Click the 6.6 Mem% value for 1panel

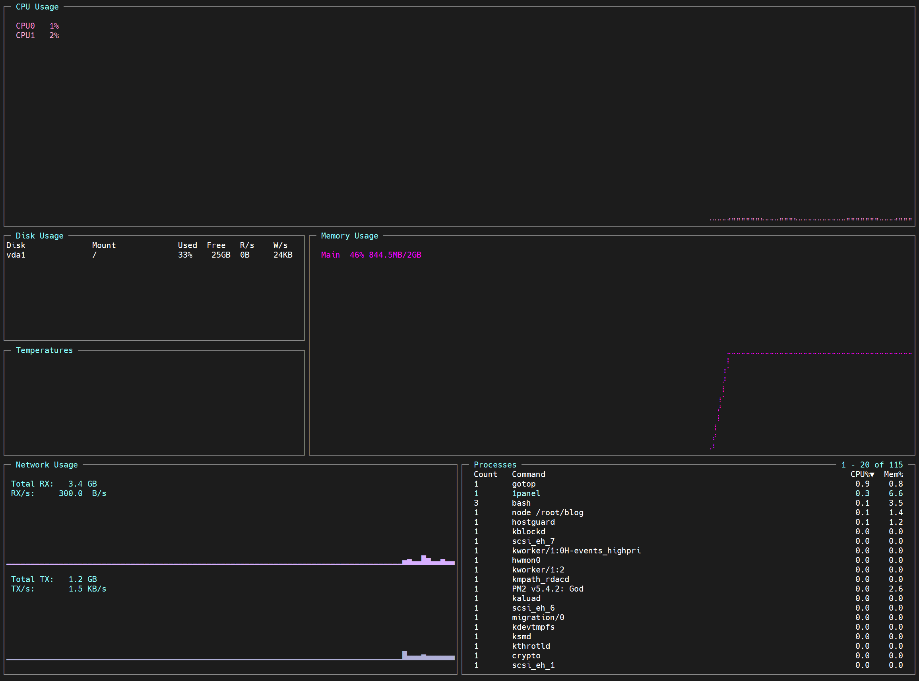896,493
